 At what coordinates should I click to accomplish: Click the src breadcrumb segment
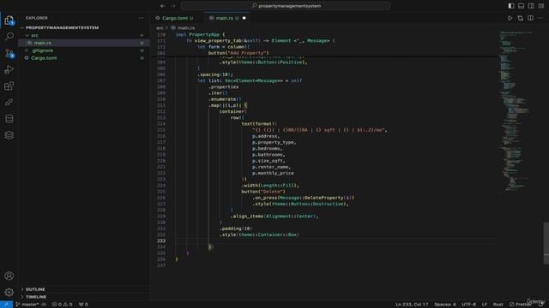tap(160, 28)
